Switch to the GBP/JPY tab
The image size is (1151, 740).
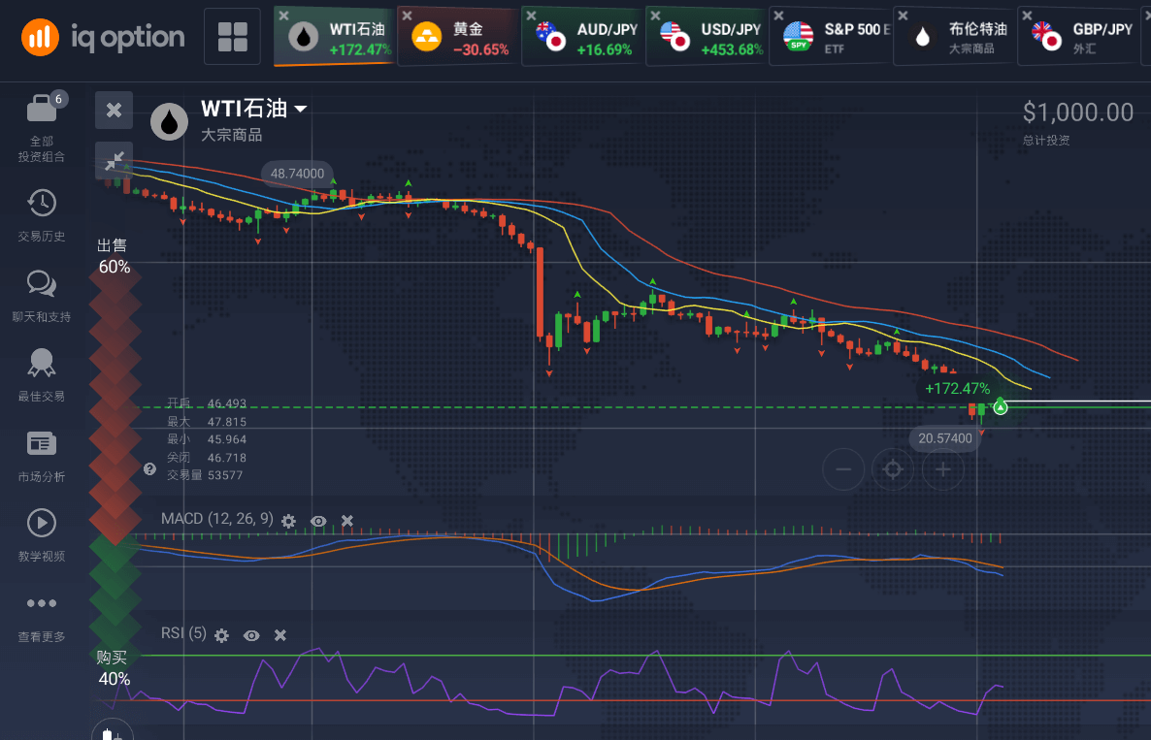pos(1079,37)
